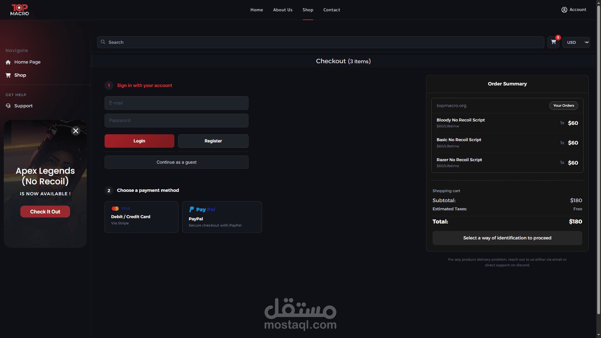601x338 pixels.
Task: Click the red Login button
Action: click(x=139, y=141)
